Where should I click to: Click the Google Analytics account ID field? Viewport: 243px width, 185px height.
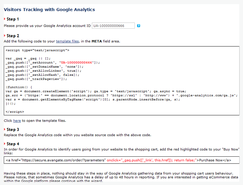click(113, 26)
